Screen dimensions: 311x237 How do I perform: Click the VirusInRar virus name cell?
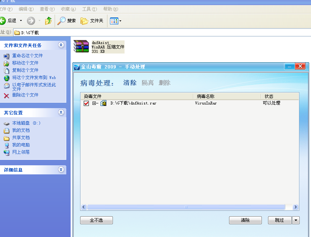tap(206, 103)
